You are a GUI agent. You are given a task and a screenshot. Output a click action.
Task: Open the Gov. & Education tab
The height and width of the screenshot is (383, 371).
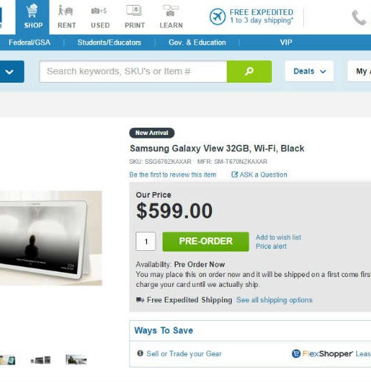tap(197, 42)
